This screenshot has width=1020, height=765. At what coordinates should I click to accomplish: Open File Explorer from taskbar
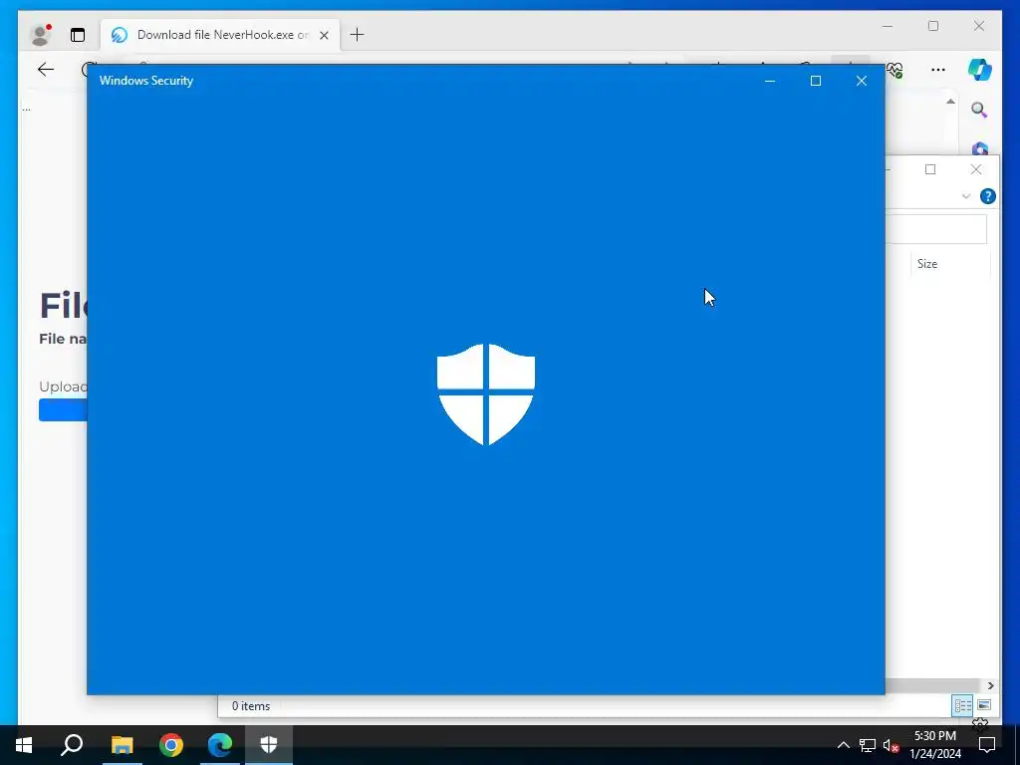[x=122, y=745]
